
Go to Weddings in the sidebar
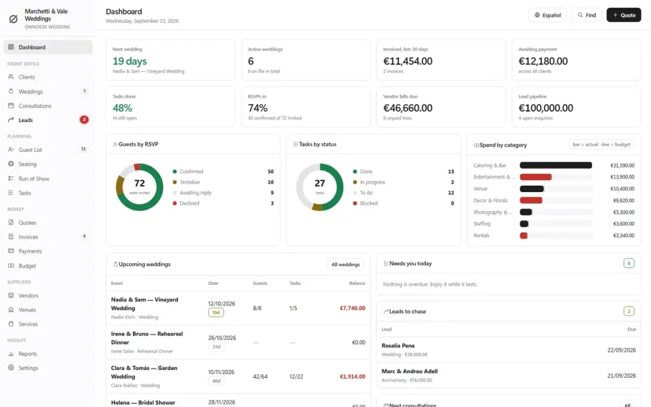48,92
